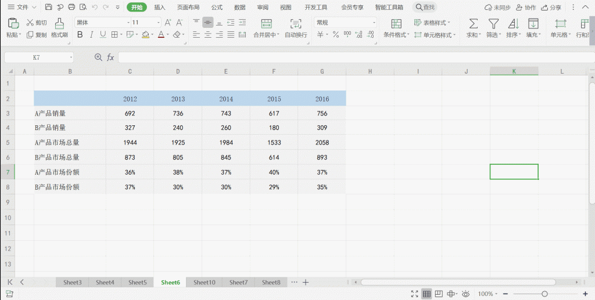Click the Share (分享) button

click(x=551, y=7)
